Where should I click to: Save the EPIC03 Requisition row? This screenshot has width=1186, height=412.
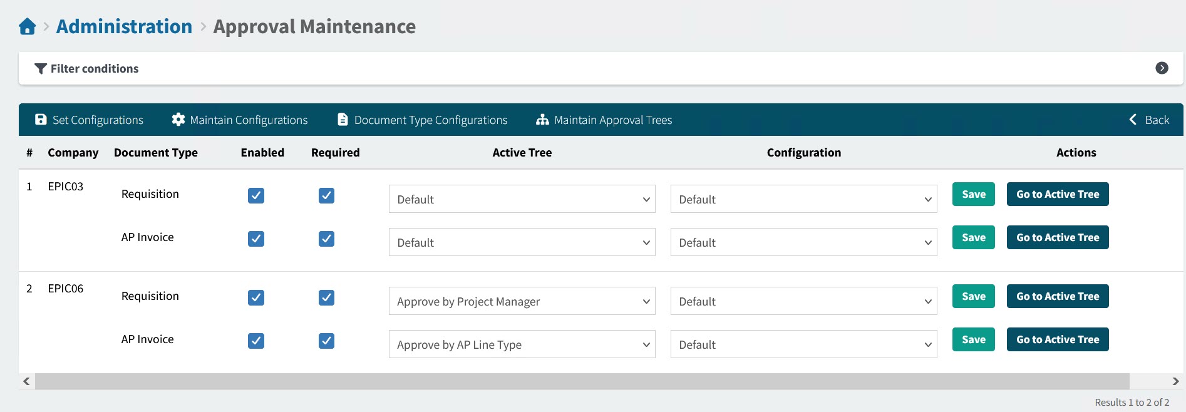pyautogui.click(x=974, y=194)
